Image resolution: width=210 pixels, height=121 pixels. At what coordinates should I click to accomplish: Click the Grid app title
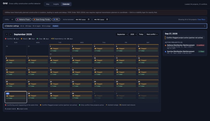click(5, 3)
